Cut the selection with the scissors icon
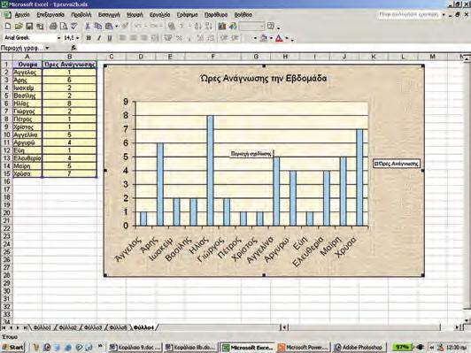 tap(88, 27)
